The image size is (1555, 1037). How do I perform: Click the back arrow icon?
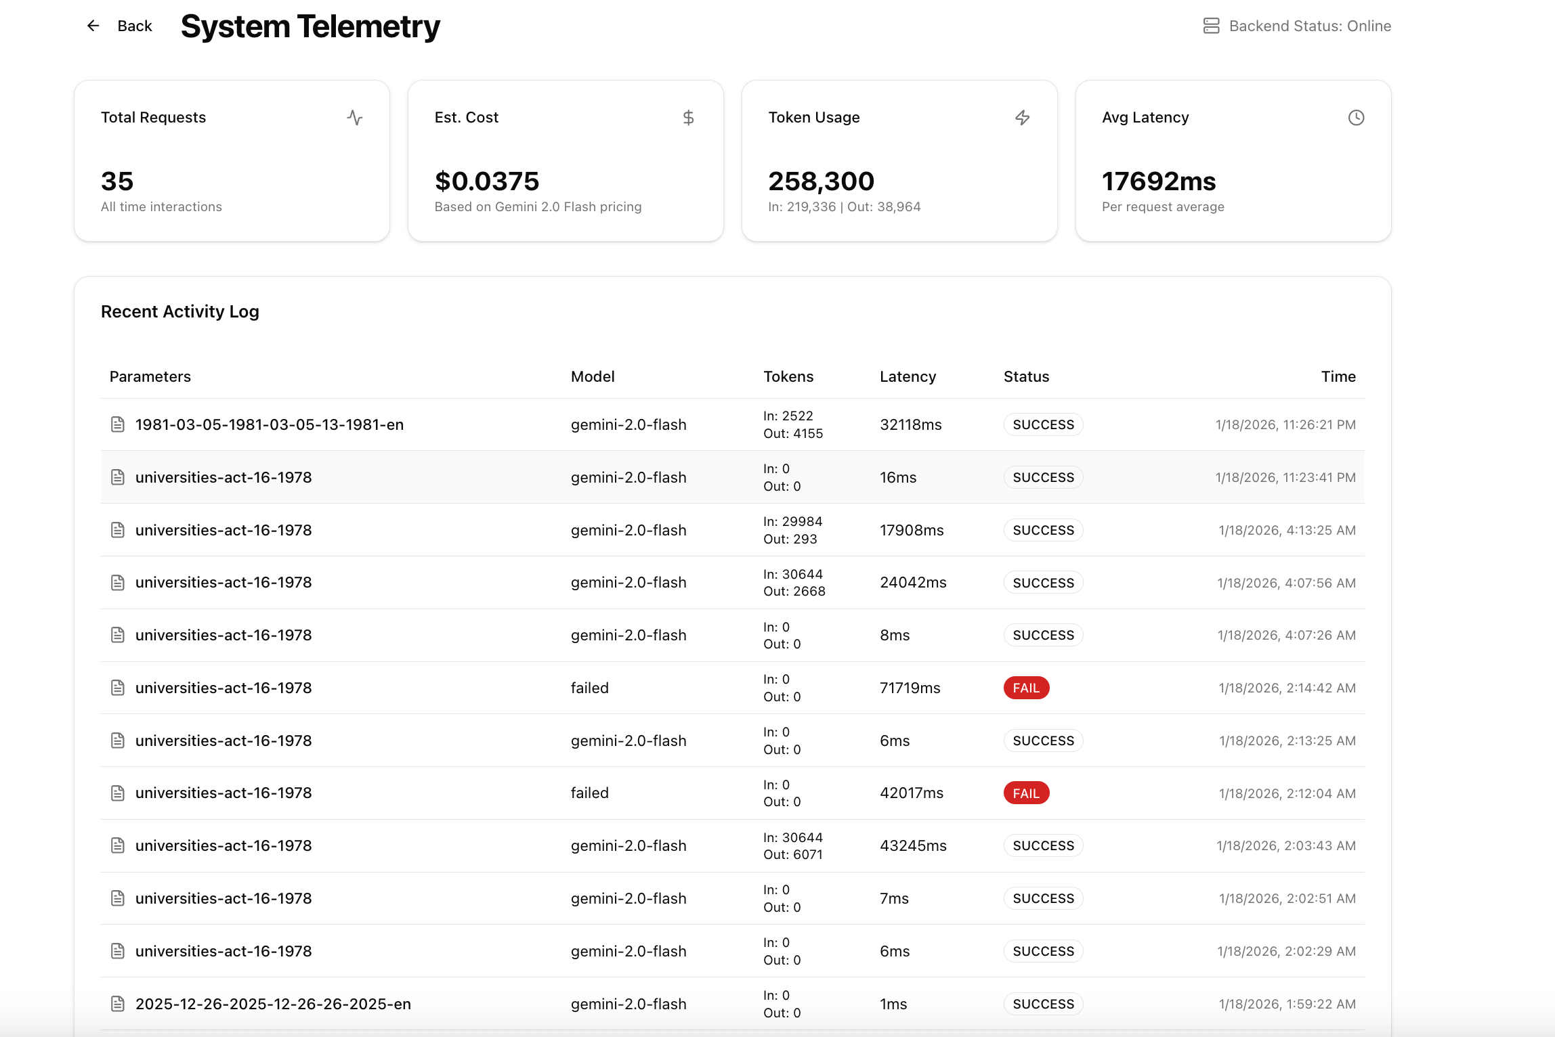[x=93, y=26]
